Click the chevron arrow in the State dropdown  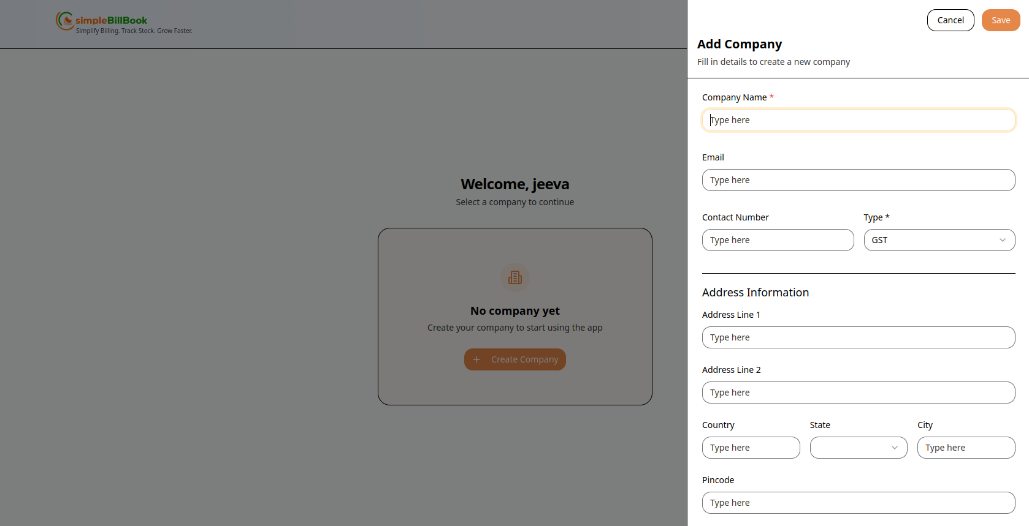click(x=895, y=448)
